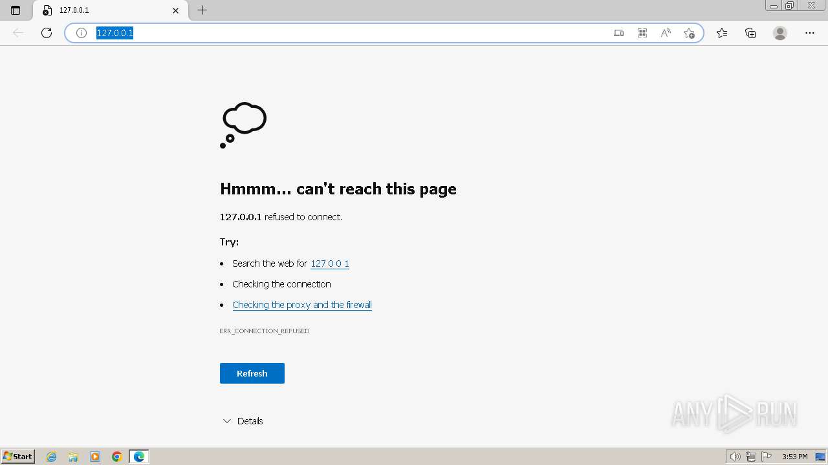
Task: Switch to Microsoft Edge taskbar icon
Action: 139,457
